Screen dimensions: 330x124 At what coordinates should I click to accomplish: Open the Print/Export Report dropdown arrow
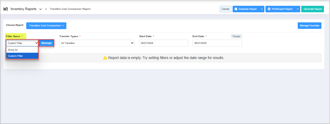click(x=297, y=9)
